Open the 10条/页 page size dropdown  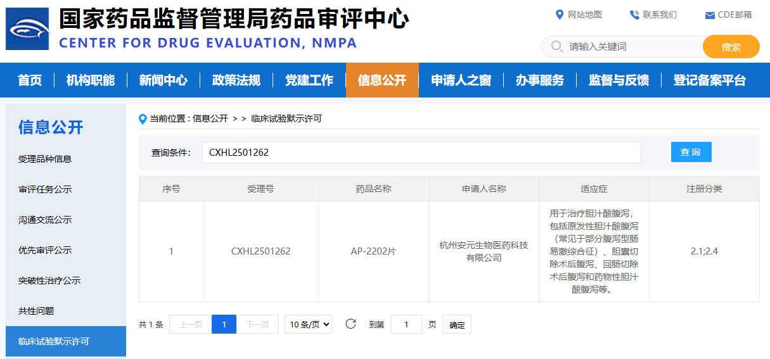click(308, 324)
